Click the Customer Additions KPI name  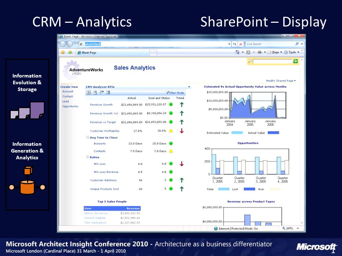103,180
